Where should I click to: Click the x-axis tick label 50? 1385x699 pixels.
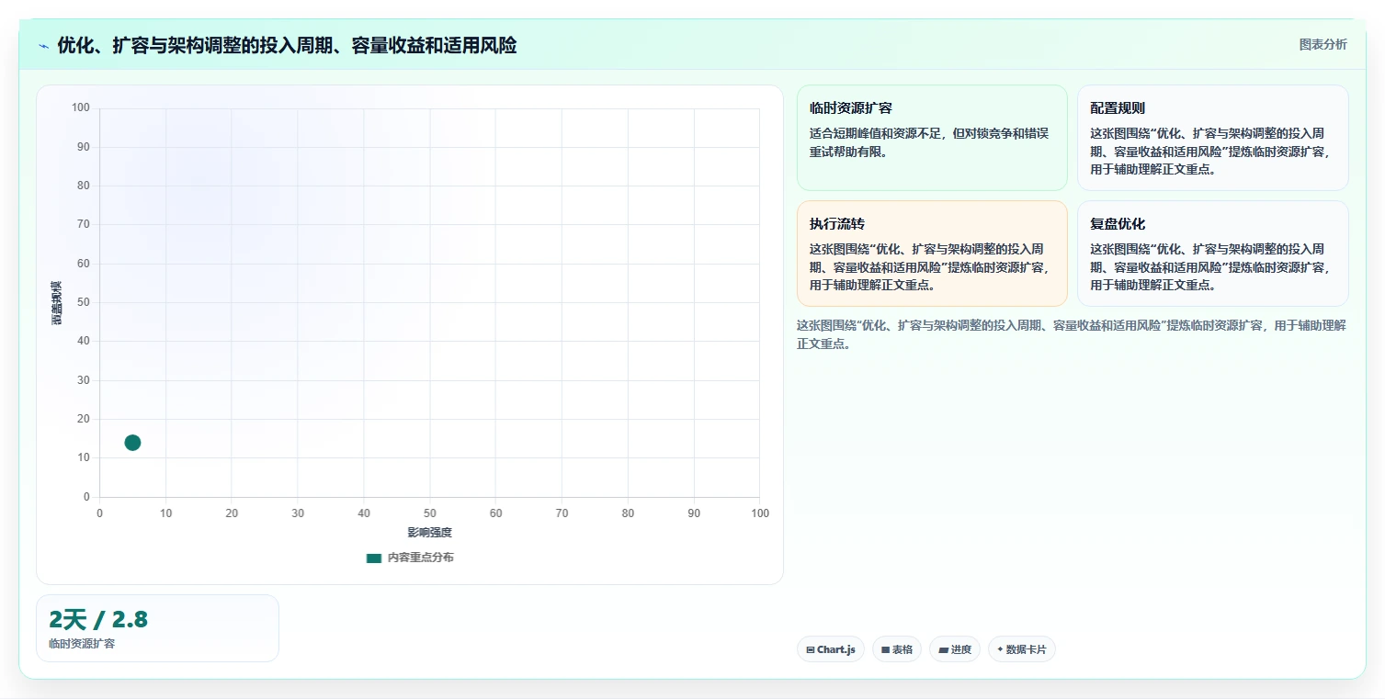429,513
